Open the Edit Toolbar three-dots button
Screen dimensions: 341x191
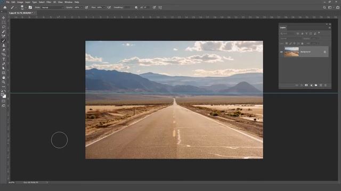(x=4, y=86)
